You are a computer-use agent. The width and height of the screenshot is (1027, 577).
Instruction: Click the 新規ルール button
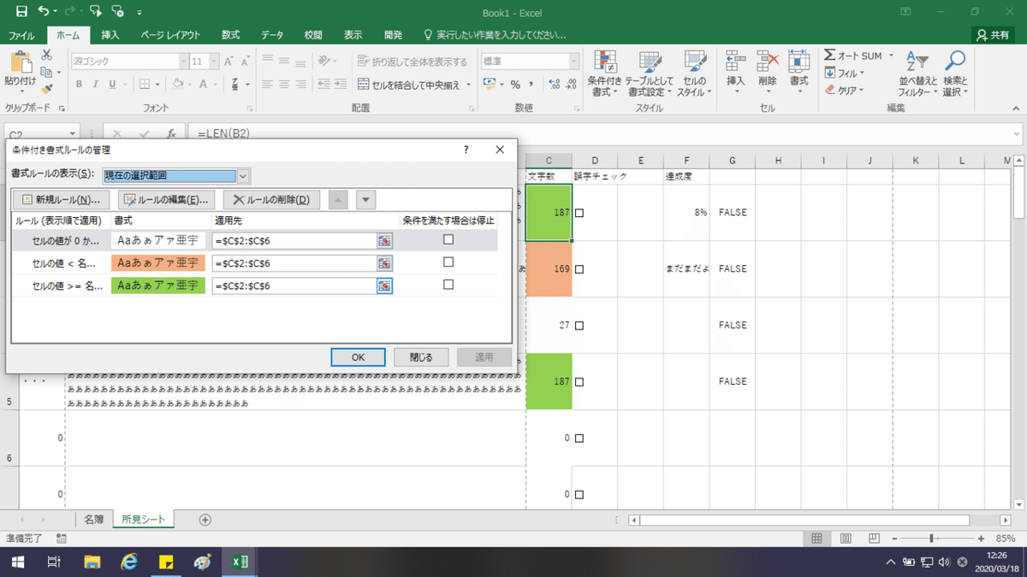tap(61, 199)
